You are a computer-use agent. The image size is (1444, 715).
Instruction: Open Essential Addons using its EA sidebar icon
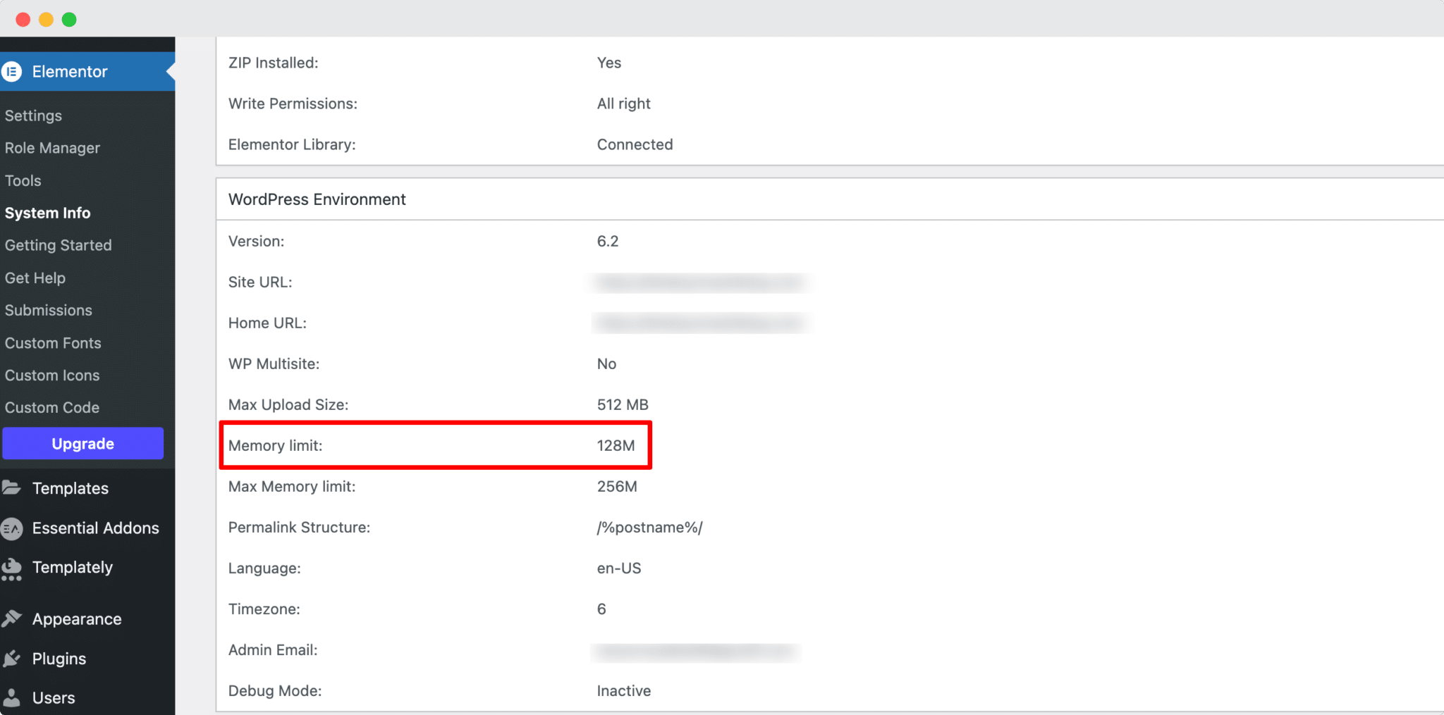pos(12,528)
